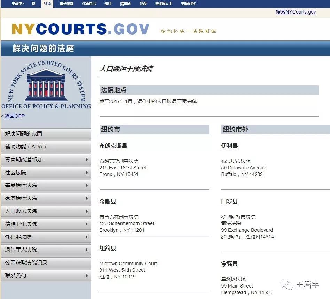Click the 金斯县 heading
The image size is (330, 299).
coord(108,202)
